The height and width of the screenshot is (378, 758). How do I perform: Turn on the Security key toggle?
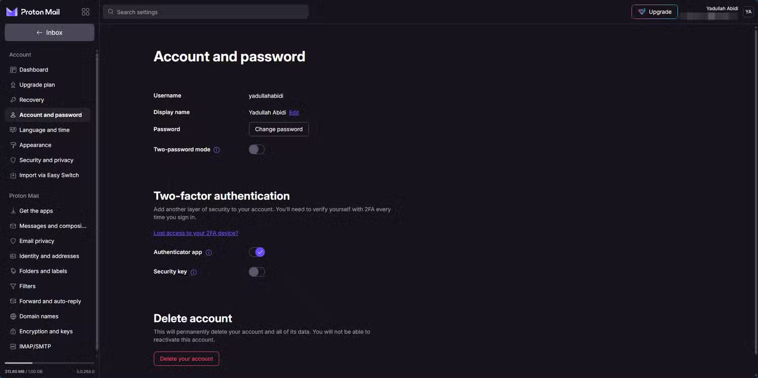[x=257, y=272]
